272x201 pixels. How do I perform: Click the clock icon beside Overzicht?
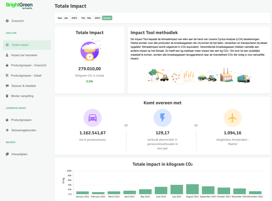[x=7, y=21]
